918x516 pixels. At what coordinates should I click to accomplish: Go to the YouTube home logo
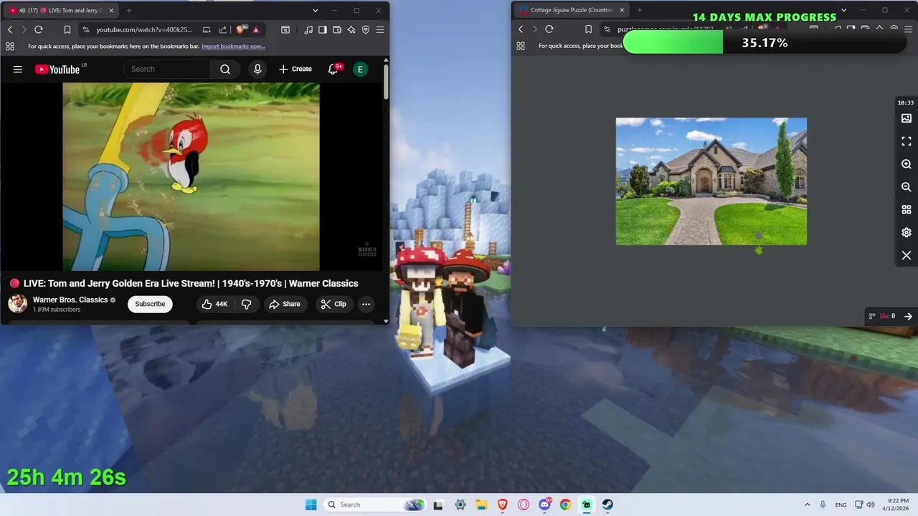click(x=57, y=69)
